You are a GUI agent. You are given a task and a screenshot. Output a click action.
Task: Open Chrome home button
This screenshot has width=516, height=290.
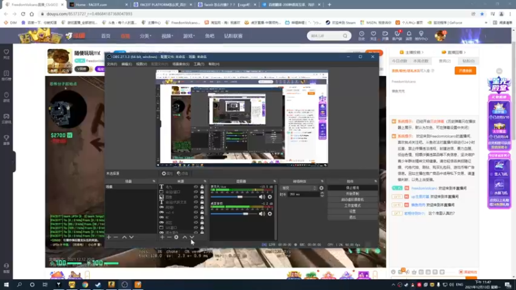[x=32, y=14]
